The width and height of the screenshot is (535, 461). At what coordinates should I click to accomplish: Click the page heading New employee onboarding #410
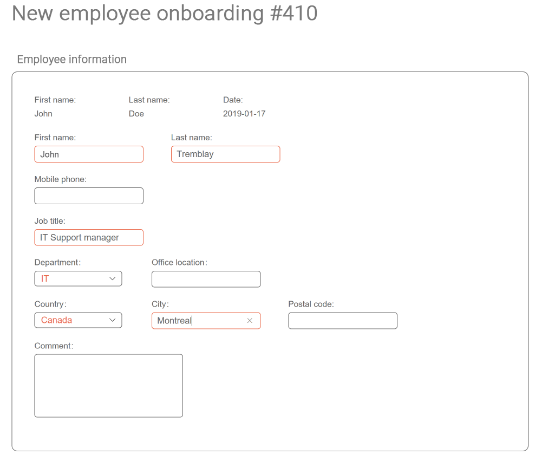165,14
